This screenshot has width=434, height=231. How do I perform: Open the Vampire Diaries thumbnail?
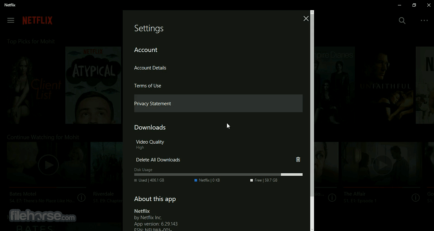(x=334, y=85)
